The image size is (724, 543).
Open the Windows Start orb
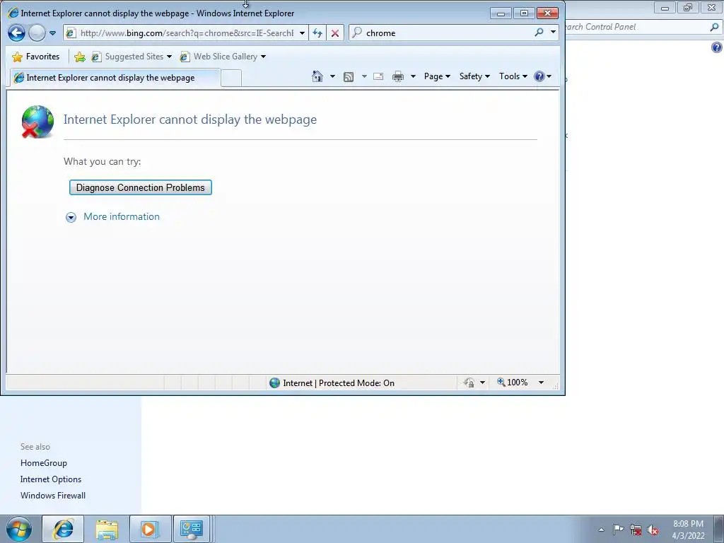coord(19,529)
